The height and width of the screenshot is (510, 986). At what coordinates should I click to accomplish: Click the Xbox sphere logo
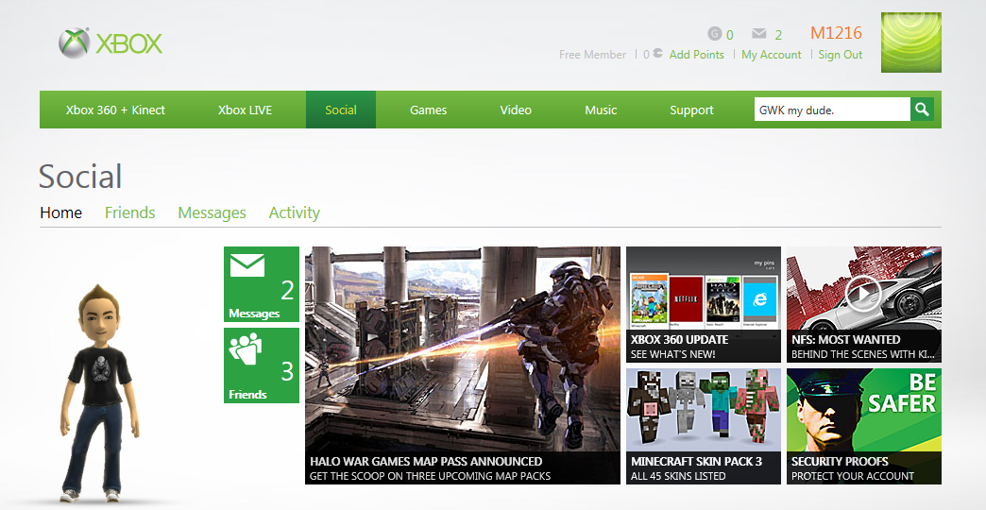tap(74, 43)
